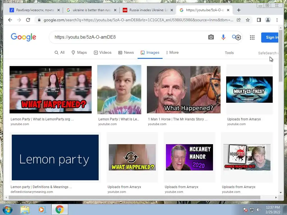
Task: Open tie-dye shirt guy thumbnail
Action: point(119,90)
